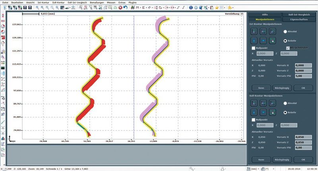Switch to the Eigenschaften tab
Screen dimensions: 318x171
(299, 19)
